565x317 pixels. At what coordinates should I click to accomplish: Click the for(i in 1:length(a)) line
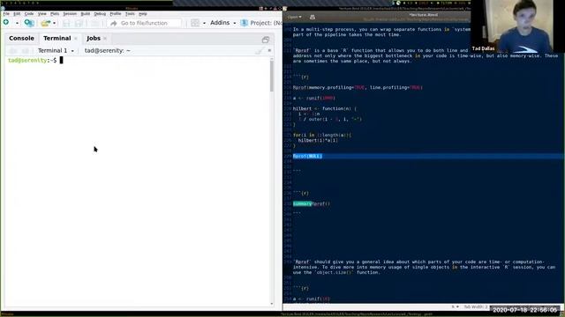321,135
